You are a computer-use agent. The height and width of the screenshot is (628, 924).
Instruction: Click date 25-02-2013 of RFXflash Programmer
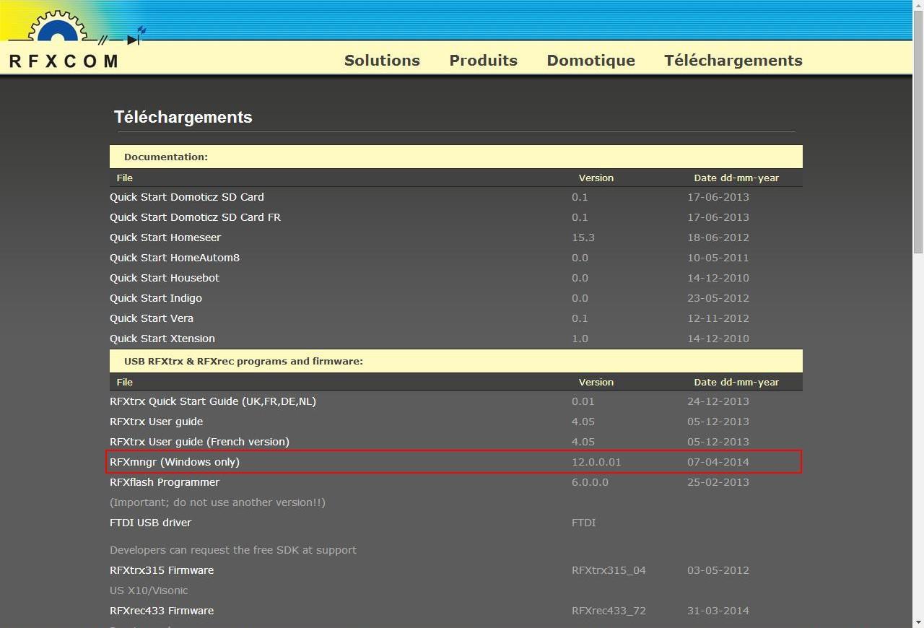point(718,482)
